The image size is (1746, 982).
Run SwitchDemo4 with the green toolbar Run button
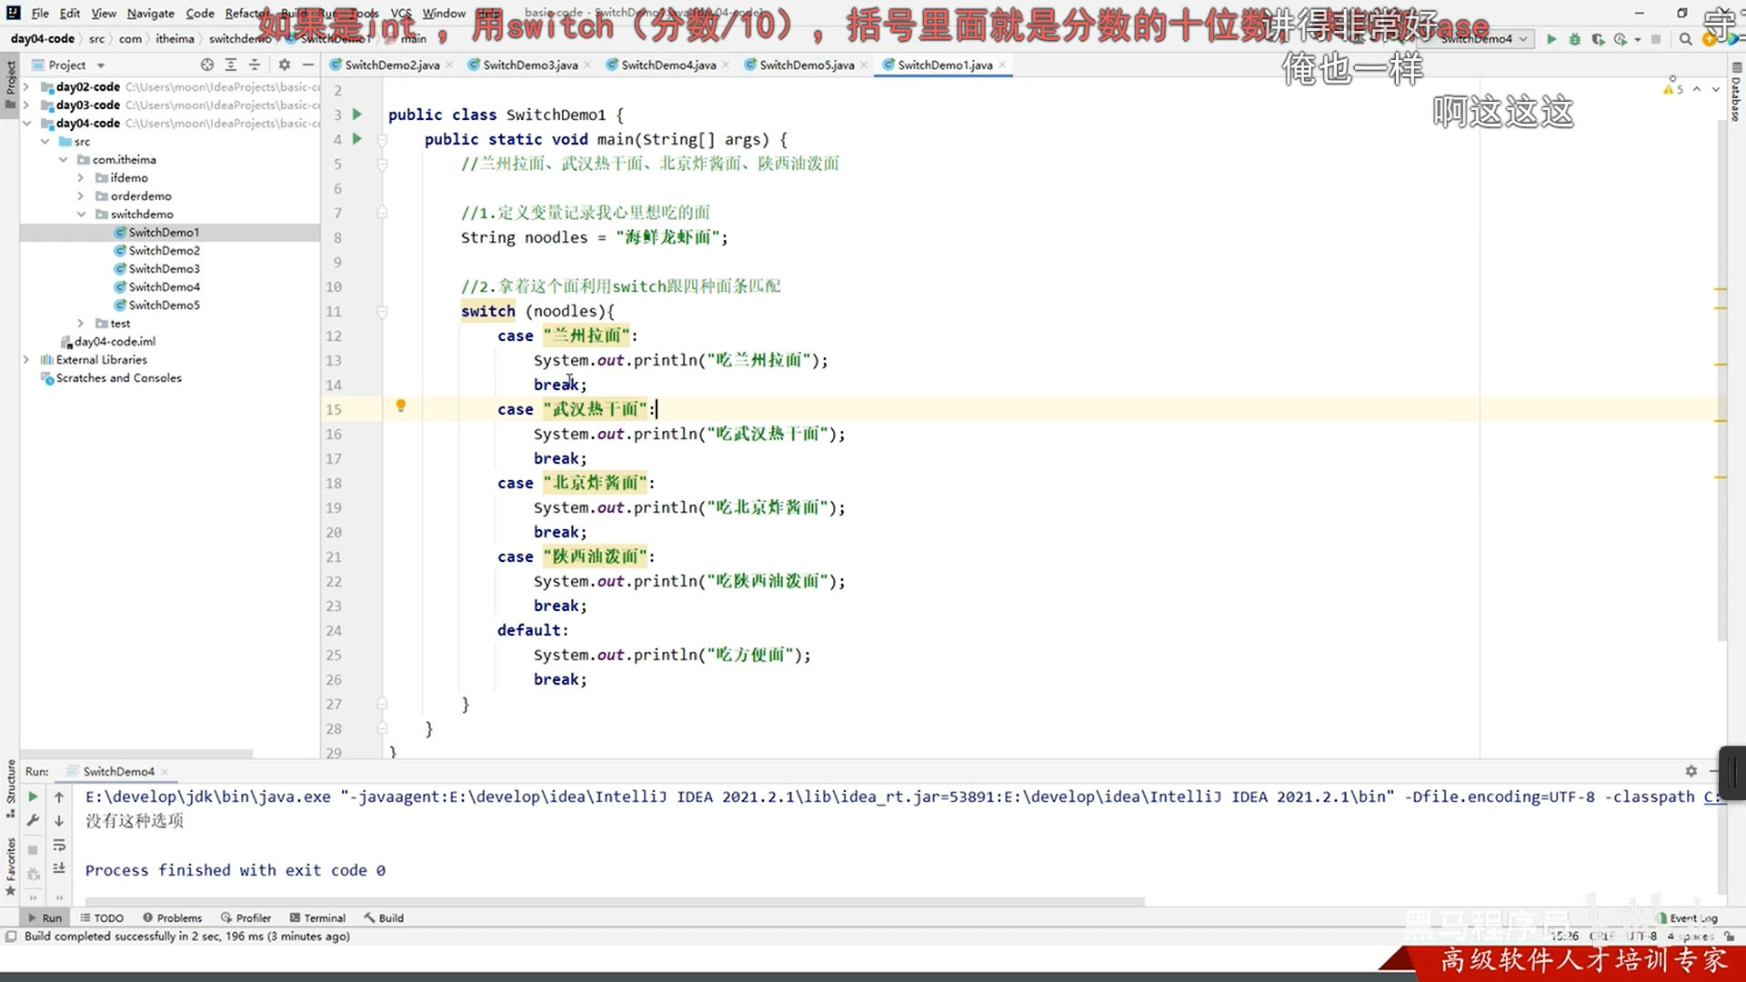click(x=1551, y=39)
